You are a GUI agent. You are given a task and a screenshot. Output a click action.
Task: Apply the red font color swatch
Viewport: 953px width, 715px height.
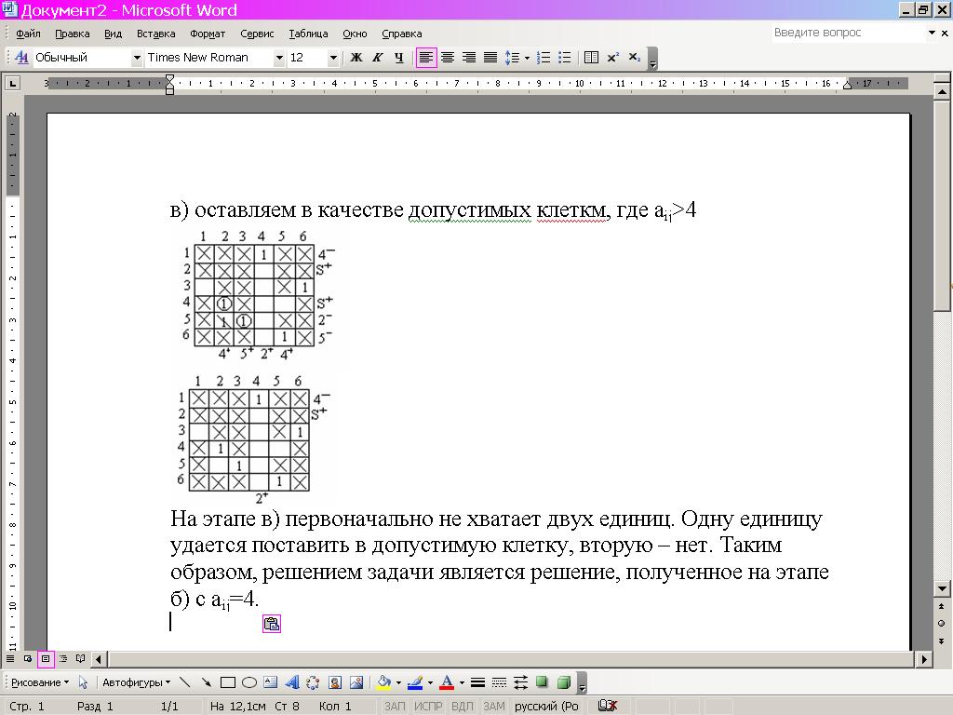pos(447,682)
